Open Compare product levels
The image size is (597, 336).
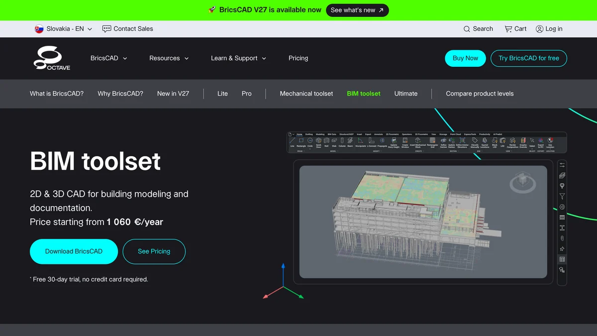[x=480, y=94]
